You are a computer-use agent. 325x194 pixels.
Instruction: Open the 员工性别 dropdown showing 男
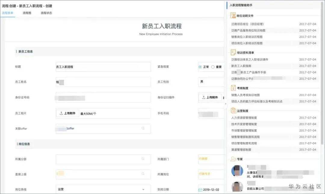click(211, 82)
